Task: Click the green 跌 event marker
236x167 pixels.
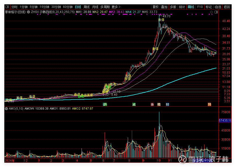Action: click(105, 104)
